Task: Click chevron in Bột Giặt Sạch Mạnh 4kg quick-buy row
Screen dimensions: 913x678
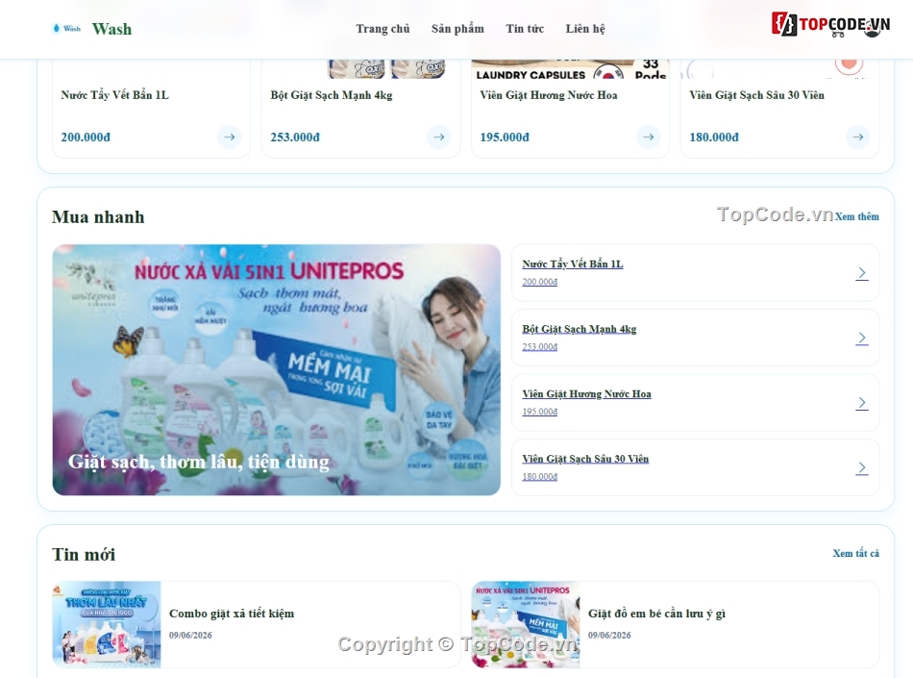Action: pyautogui.click(x=862, y=339)
